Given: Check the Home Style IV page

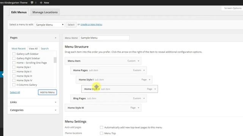Looking at the screenshot, I should click(x=14, y=80).
